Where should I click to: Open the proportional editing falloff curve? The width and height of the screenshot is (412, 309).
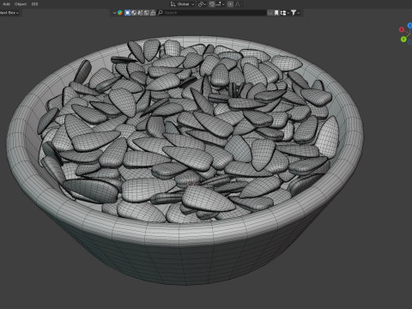238,4
